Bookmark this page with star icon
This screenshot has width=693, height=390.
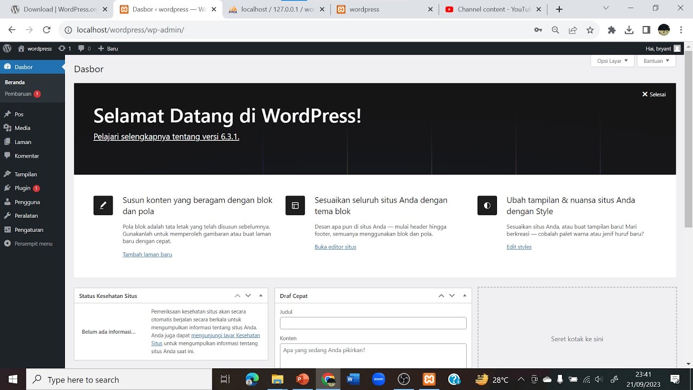(590, 30)
